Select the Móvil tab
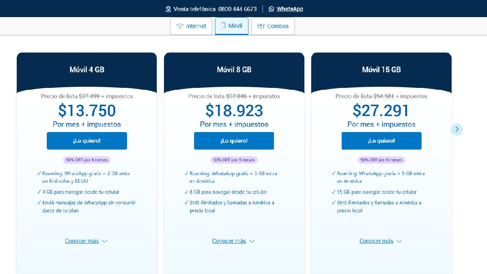 tap(232, 26)
